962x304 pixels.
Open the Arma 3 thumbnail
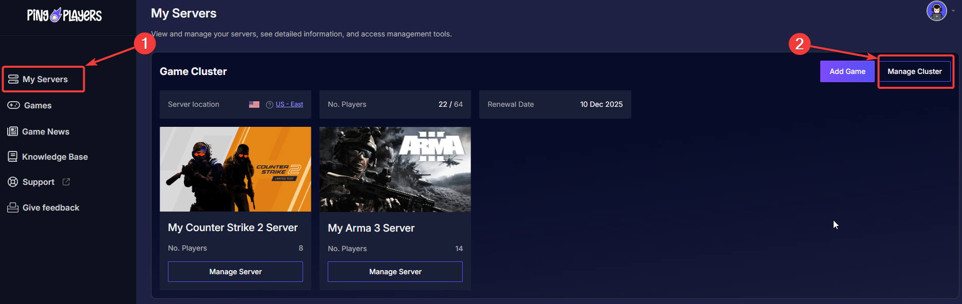[x=395, y=169]
